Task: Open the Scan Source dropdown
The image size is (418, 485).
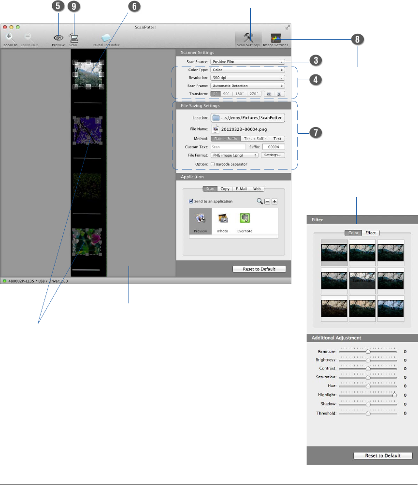Action: (x=247, y=62)
